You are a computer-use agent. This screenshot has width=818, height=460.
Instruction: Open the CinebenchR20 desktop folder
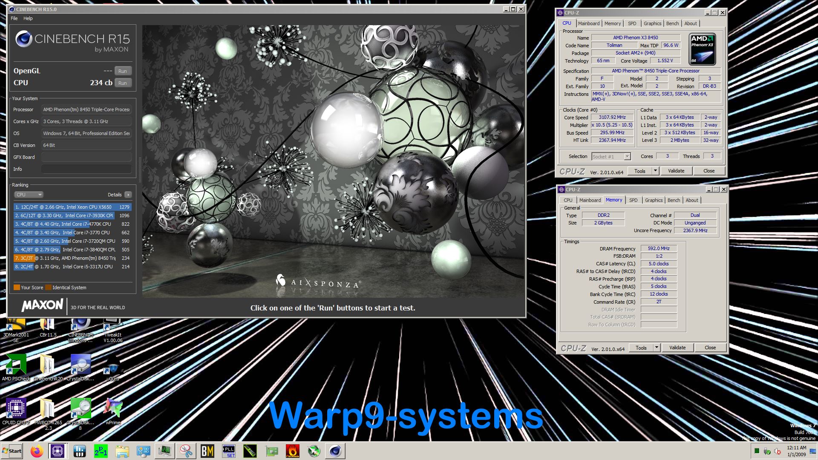[x=48, y=367]
